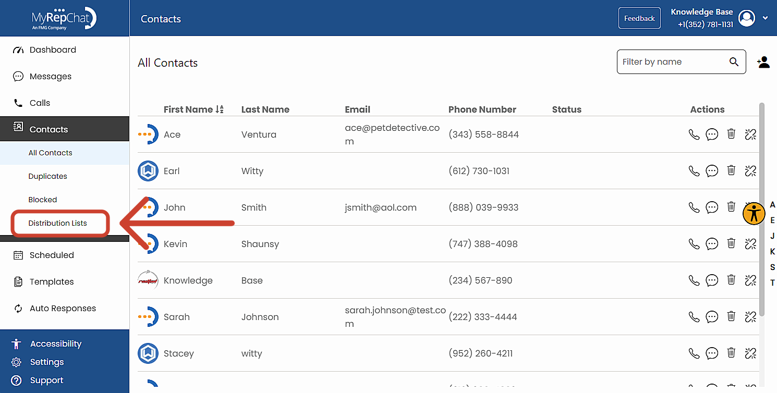Expand the account dropdown next to Knowledge Base
Viewport: 777px width, 393px height.
(765, 18)
